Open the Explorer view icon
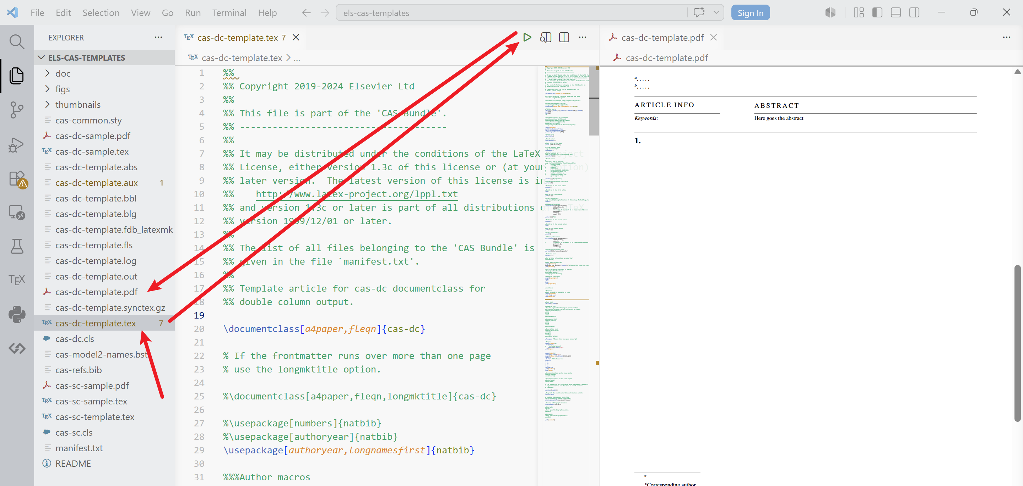This screenshot has width=1023, height=486. [17, 75]
